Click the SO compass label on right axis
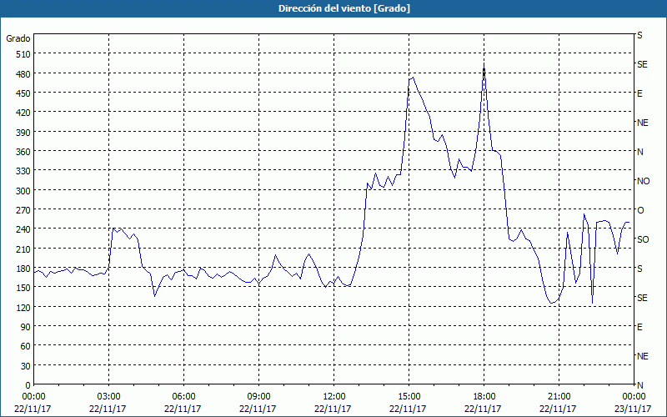 [x=643, y=239]
